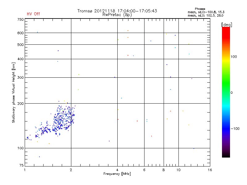247x185 pixels.
Task: Click the 'mean, sd,O:-100.8, 15.3' statistic
Action: click(206, 12)
